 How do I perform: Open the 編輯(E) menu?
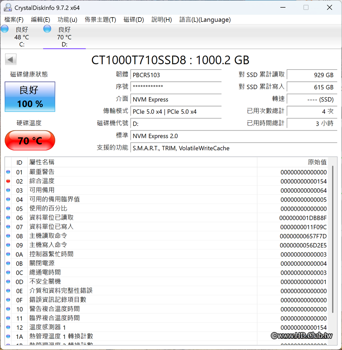pyautogui.click(x=40, y=20)
